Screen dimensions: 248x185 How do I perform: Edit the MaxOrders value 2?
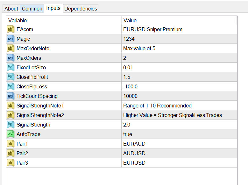[x=179, y=58]
